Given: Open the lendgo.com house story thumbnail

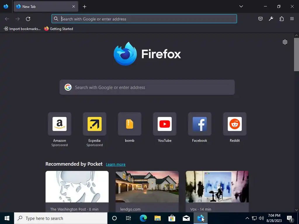Looking at the screenshot, I should click(147, 187).
